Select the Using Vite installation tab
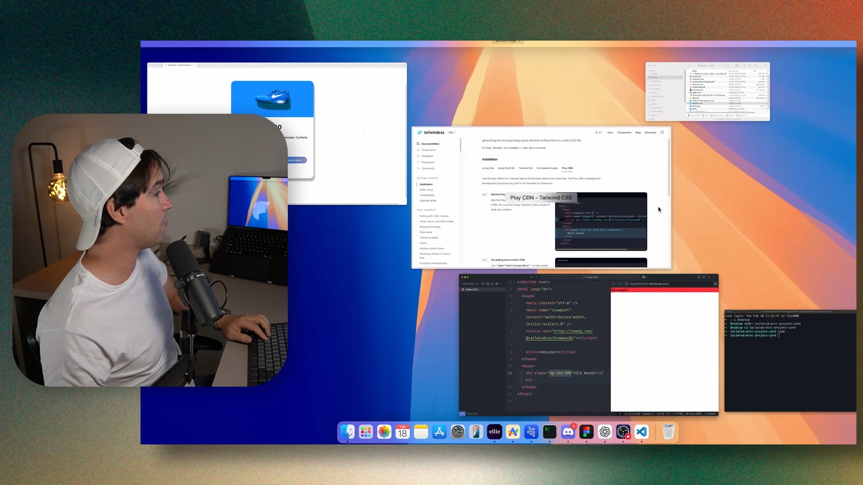 [x=488, y=168]
